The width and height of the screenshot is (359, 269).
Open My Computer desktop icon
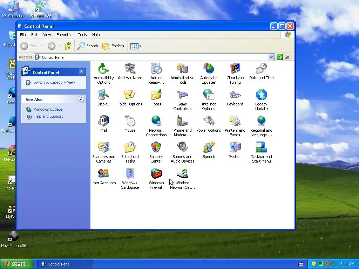point(13,9)
